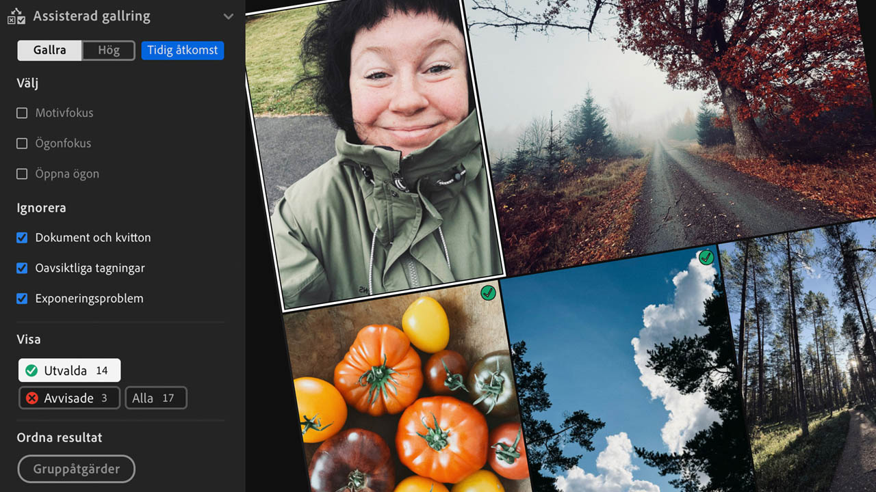Image resolution: width=876 pixels, height=492 pixels.
Task: Click green checkmark on tomatoes photo
Action: 488,292
